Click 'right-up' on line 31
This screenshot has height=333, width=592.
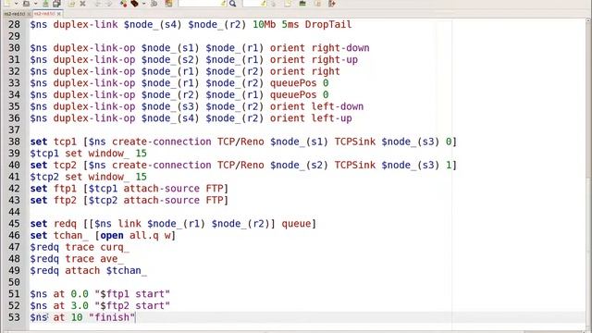pyautogui.click(x=335, y=60)
